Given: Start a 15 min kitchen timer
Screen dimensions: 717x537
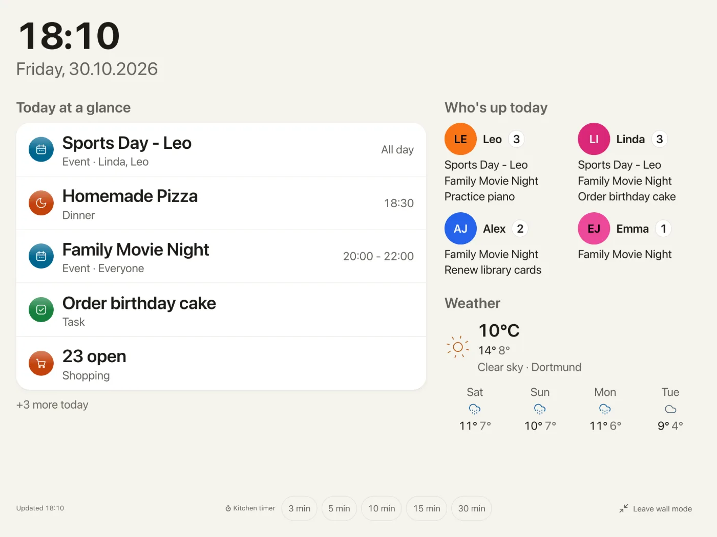Looking at the screenshot, I should 427,508.
